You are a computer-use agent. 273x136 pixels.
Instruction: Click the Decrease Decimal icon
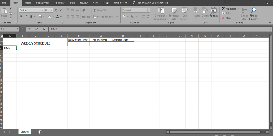[148, 17]
